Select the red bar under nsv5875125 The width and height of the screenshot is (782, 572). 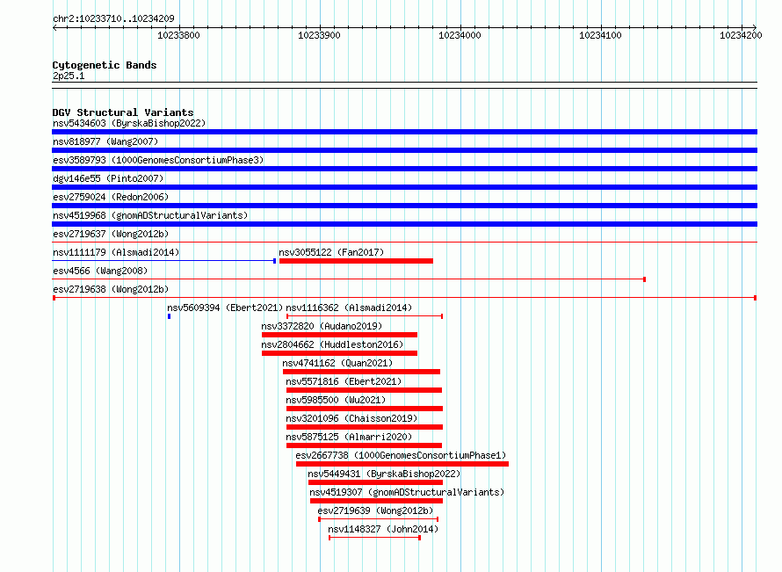click(364, 445)
